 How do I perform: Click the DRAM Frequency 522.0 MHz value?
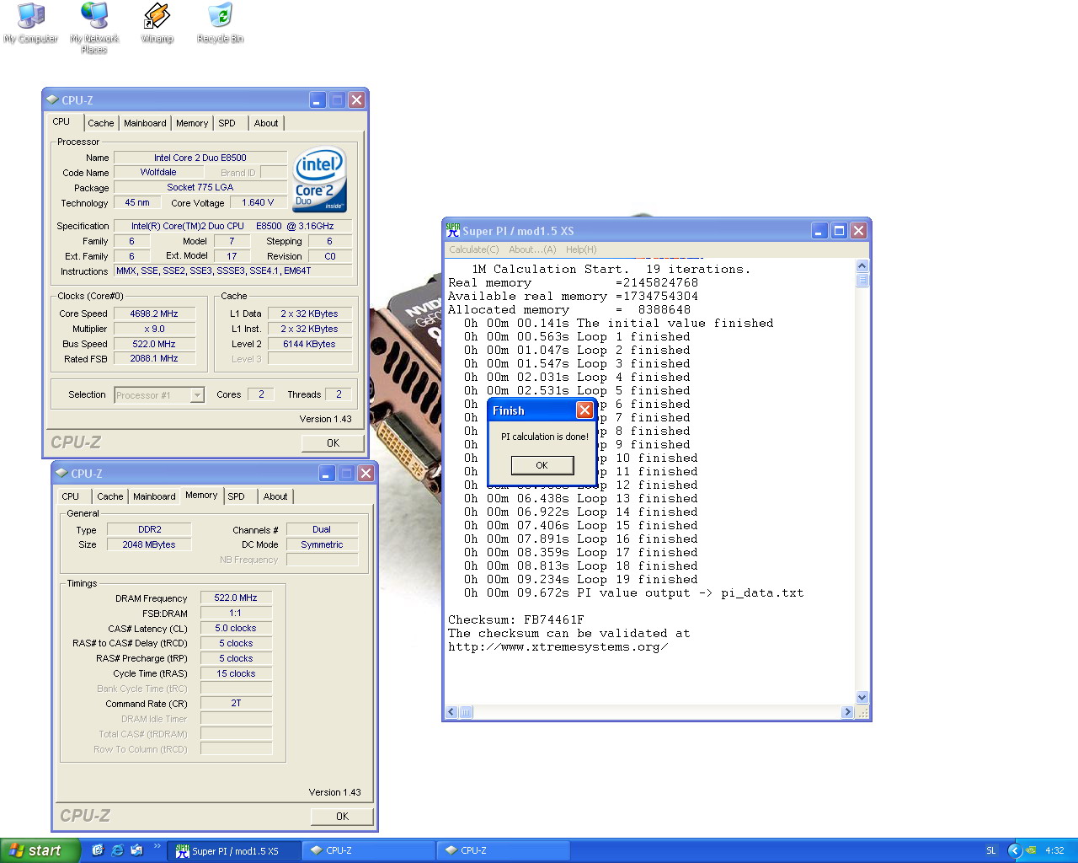236,598
